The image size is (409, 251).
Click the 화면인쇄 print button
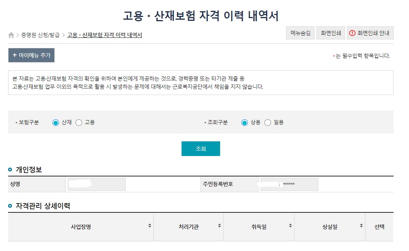pos(331,33)
